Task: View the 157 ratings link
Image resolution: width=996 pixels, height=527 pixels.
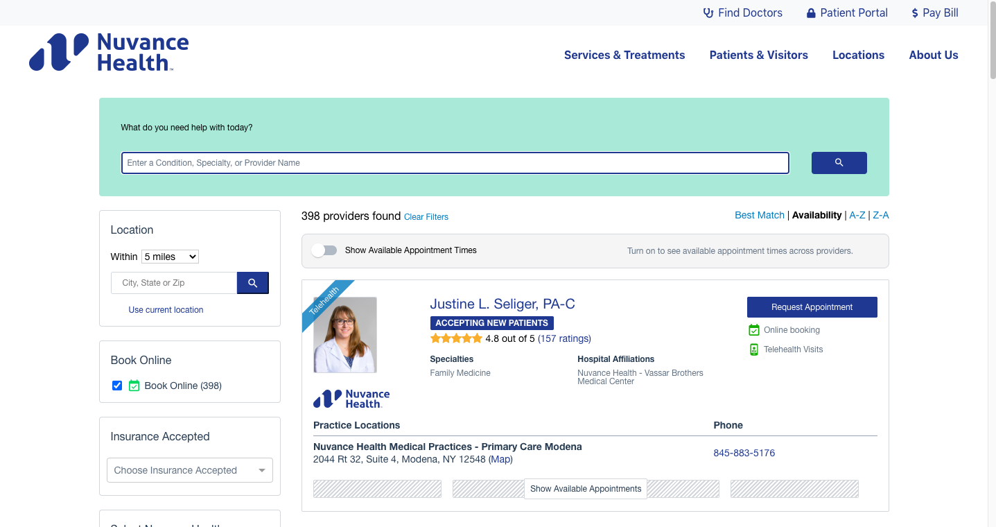Action: tap(564, 338)
